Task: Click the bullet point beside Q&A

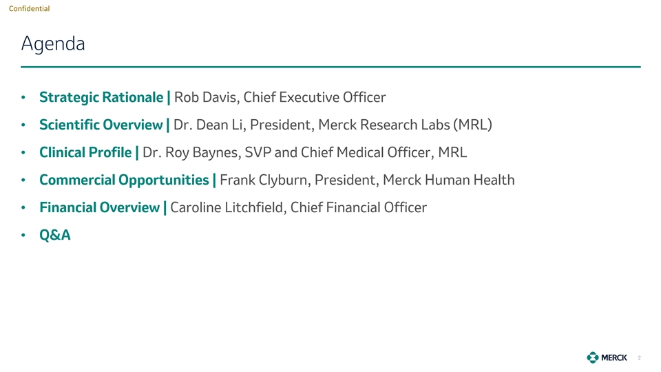Action: pyautogui.click(x=24, y=236)
